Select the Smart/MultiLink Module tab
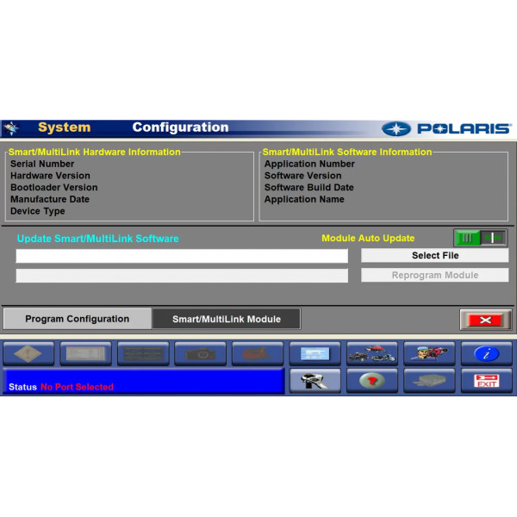The image size is (517, 517). click(x=227, y=319)
